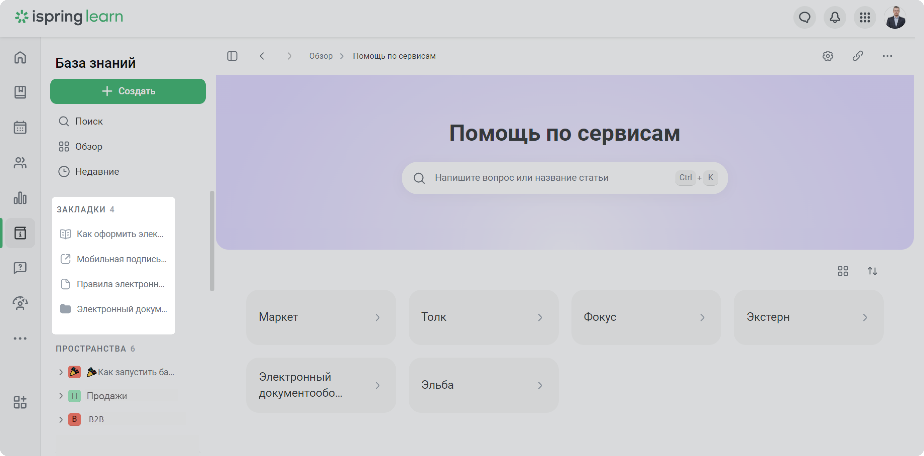Click the article search input field

pyautogui.click(x=565, y=178)
